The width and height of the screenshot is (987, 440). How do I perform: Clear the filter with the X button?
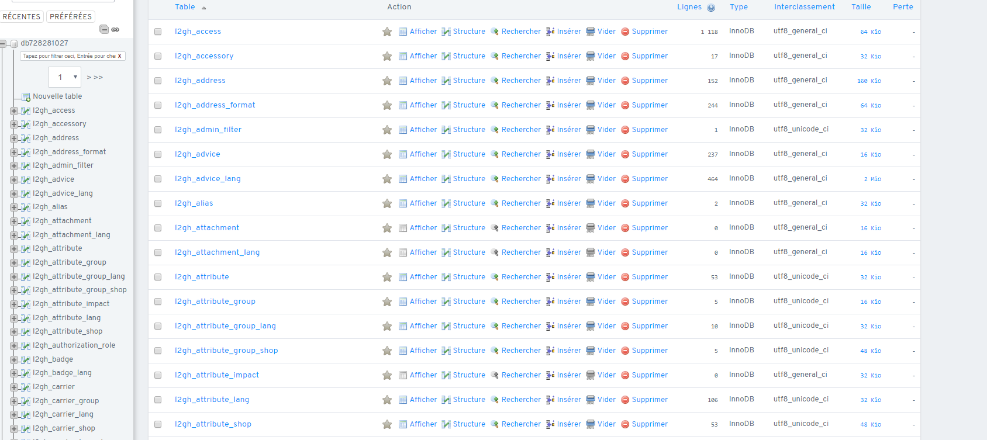point(120,56)
